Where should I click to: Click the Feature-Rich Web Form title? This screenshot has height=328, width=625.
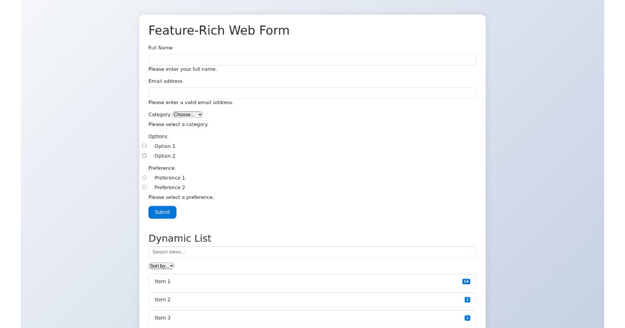tap(219, 30)
